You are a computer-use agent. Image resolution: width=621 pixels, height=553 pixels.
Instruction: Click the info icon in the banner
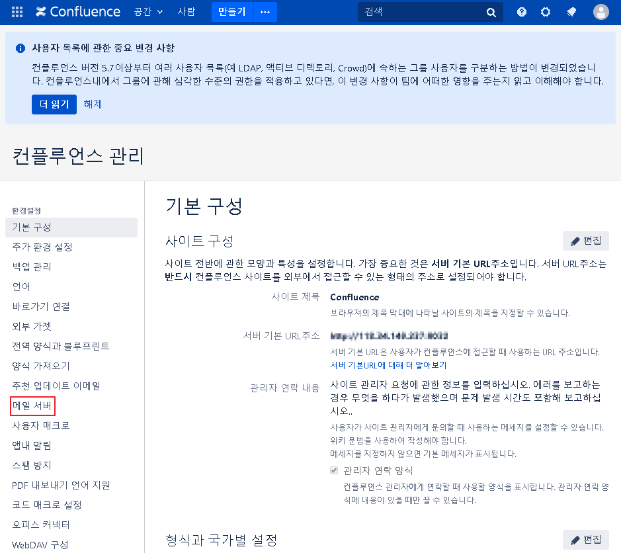pyautogui.click(x=21, y=48)
